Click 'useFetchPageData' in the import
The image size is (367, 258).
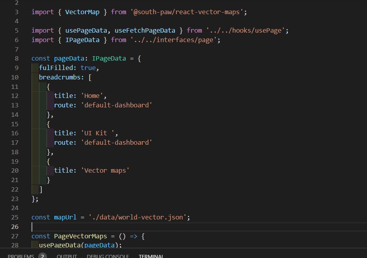[145, 30]
